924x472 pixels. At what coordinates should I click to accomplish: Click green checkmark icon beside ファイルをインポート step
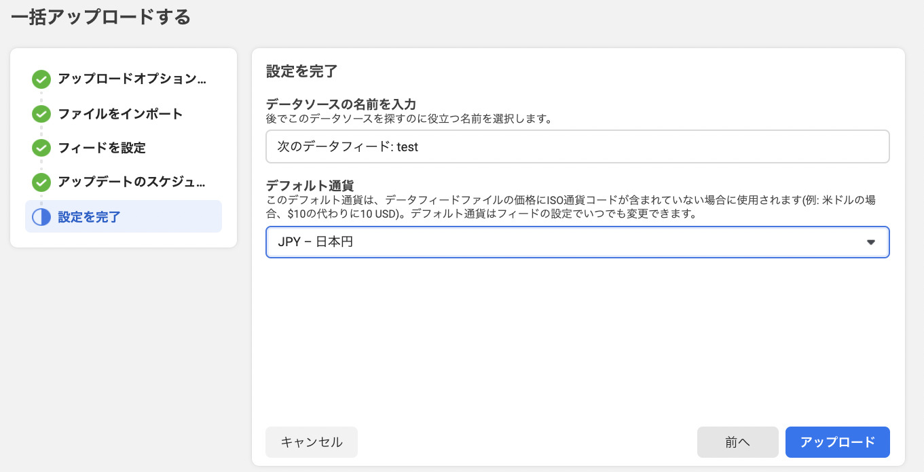(x=41, y=114)
